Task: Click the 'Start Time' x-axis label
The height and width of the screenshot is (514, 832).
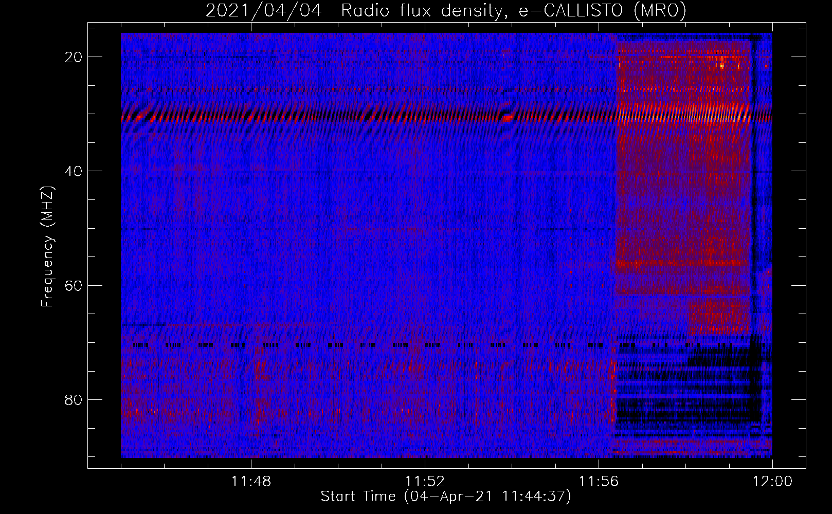Action: click(x=446, y=497)
